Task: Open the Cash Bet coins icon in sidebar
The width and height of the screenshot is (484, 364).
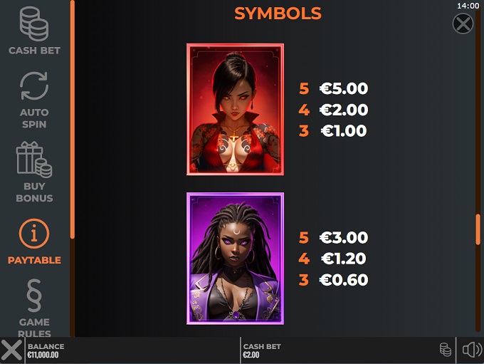Action: pos(34,24)
